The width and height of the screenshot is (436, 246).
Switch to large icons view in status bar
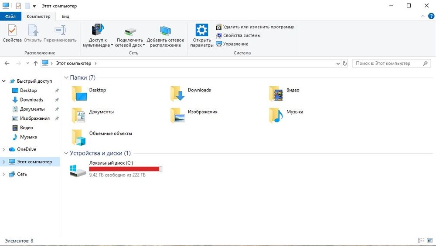tap(429, 240)
